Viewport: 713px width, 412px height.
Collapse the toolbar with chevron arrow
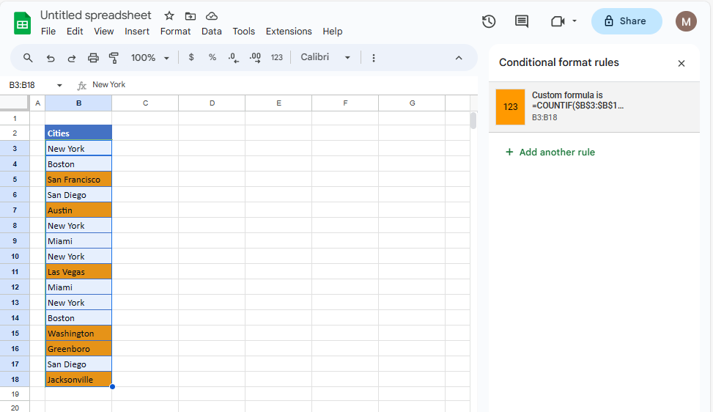[459, 58]
